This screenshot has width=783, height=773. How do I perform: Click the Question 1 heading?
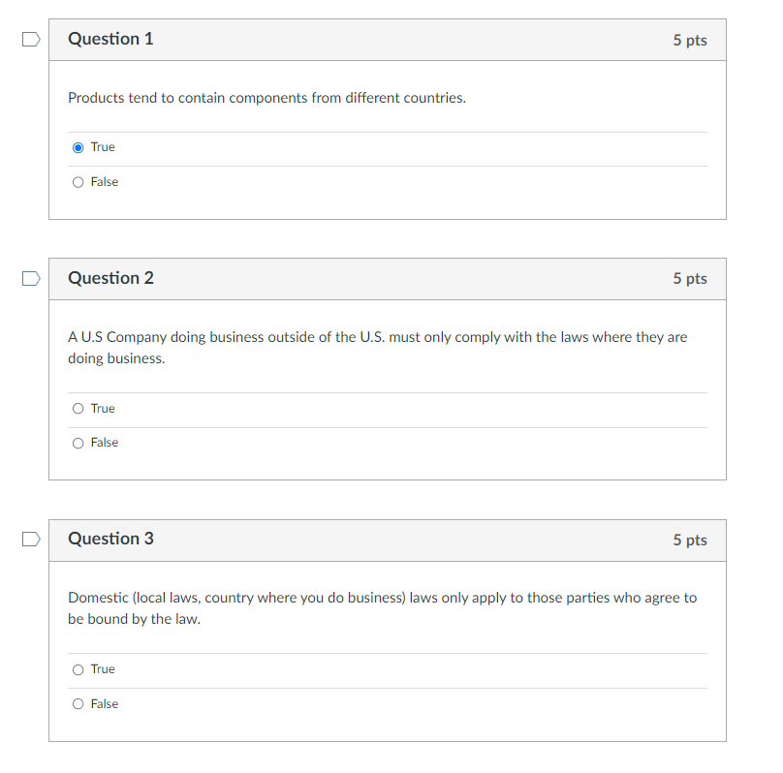pyautogui.click(x=110, y=39)
